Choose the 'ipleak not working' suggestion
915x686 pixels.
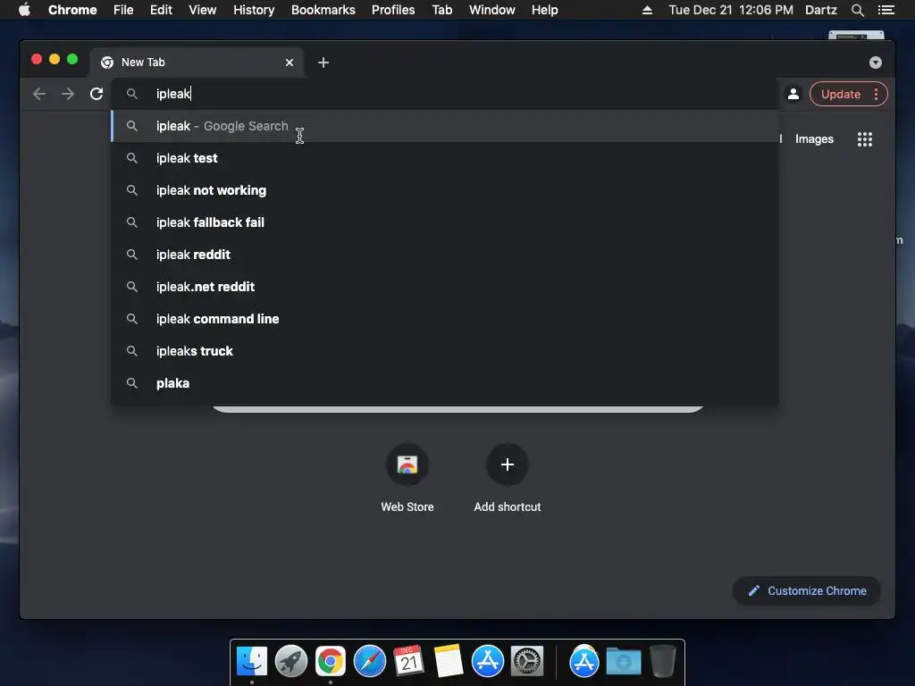click(445, 190)
